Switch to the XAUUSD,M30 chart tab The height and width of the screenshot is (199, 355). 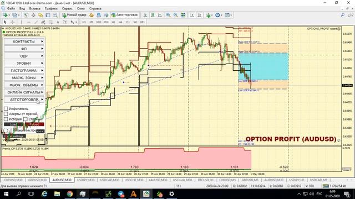pyautogui.click(x=158, y=180)
